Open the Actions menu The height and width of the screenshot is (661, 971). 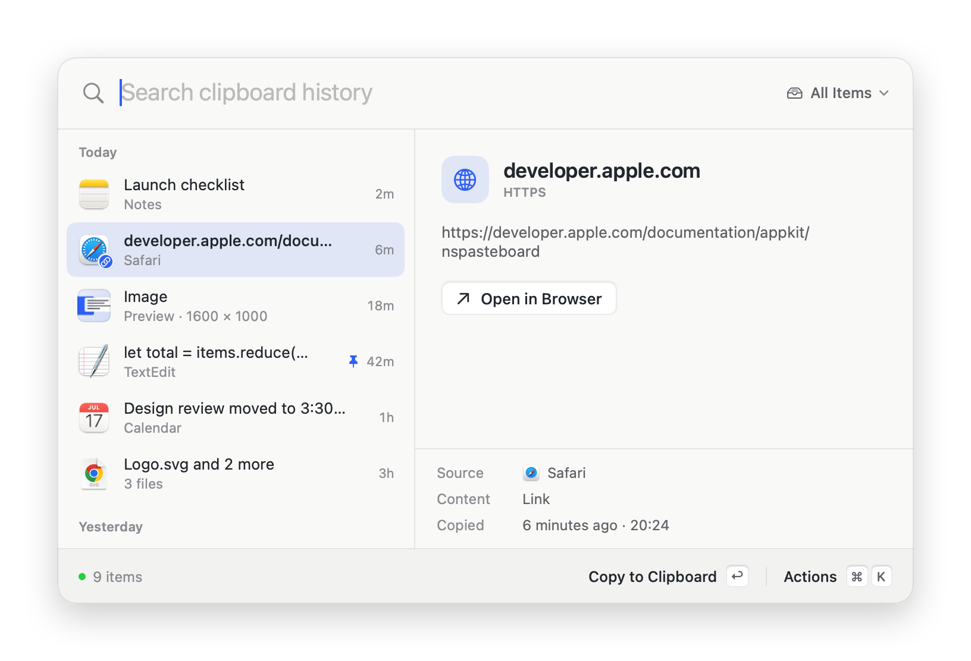810,577
